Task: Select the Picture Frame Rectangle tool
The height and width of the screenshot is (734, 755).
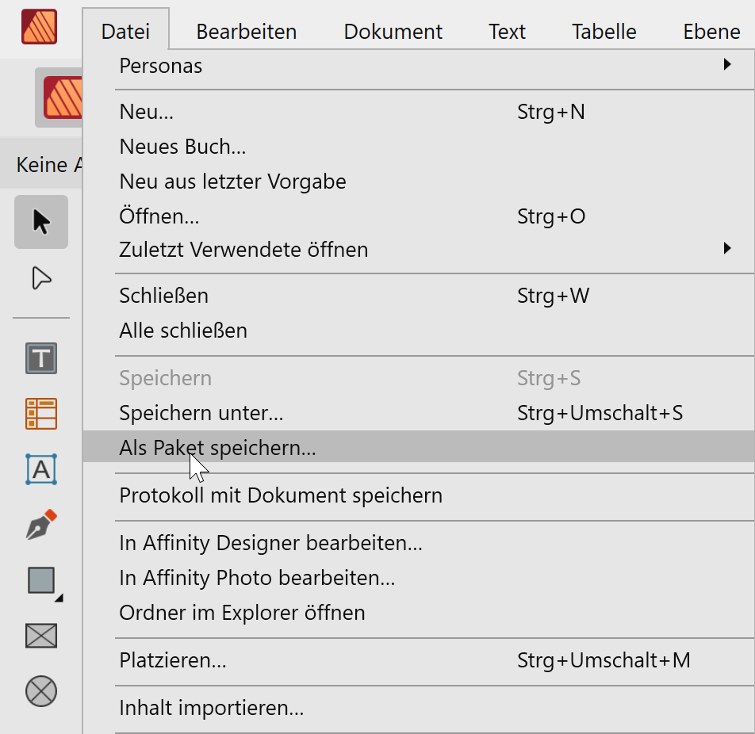Action: tap(41, 636)
